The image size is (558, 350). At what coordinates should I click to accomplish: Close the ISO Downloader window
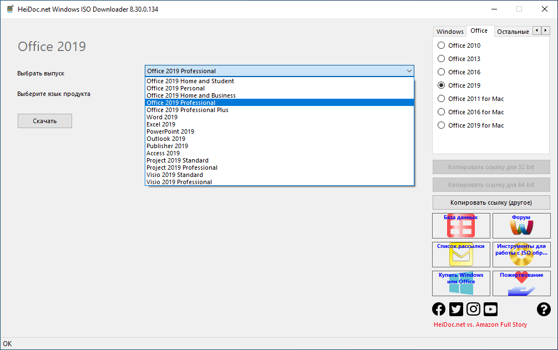545,9
